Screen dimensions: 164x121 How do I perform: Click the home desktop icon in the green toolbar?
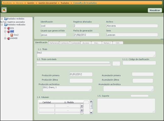pos(4,10)
